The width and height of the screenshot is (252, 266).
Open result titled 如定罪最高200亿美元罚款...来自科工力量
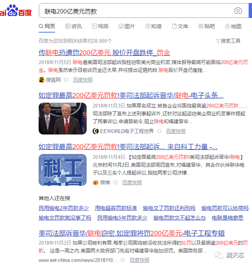coord(128,147)
